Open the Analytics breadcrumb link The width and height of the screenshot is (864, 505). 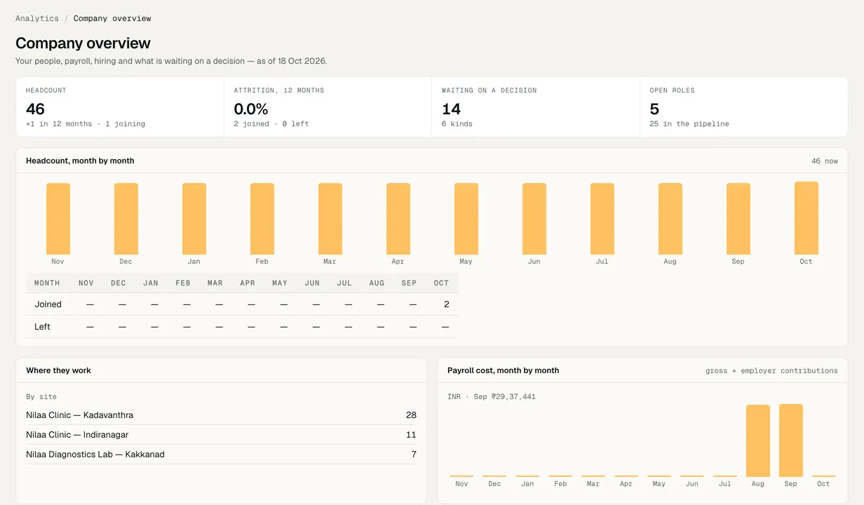pos(37,18)
